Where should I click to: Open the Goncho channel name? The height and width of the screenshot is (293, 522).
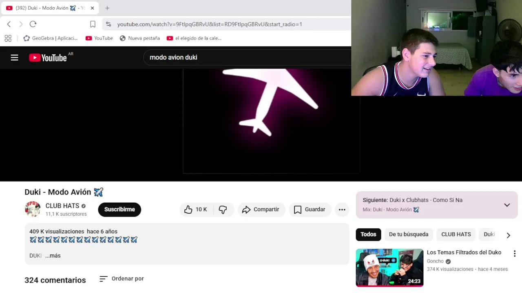click(x=435, y=261)
